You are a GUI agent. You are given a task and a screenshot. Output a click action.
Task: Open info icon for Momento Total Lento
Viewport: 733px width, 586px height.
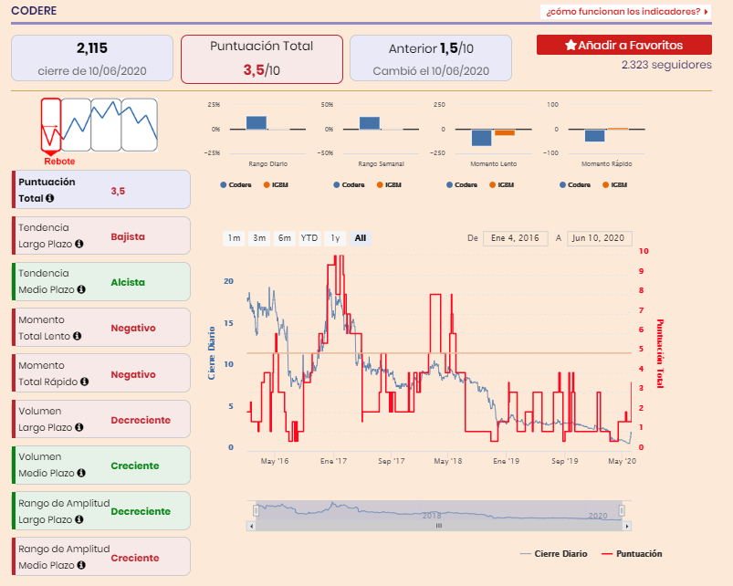(77, 336)
